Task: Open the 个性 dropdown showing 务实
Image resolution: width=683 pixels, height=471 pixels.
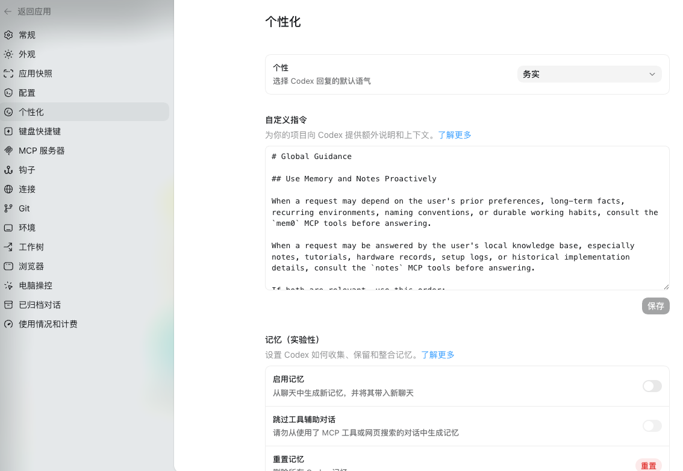Action: [x=590, y=74]
